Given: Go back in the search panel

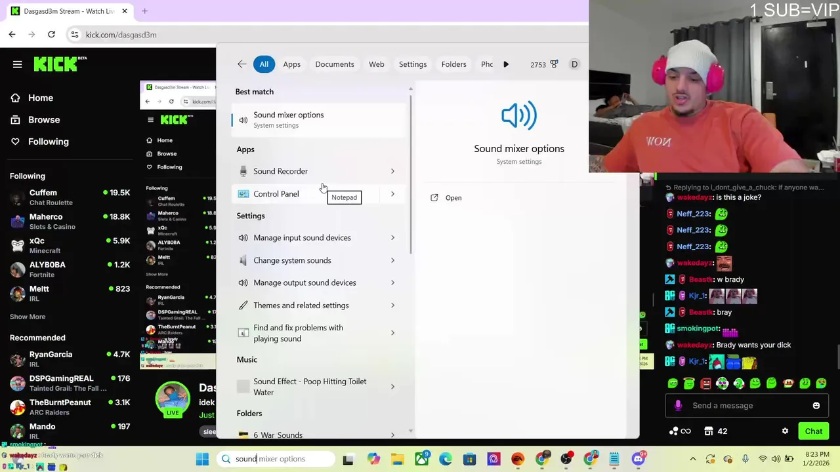Looking at the screenshot, I should tap(241, 64).
